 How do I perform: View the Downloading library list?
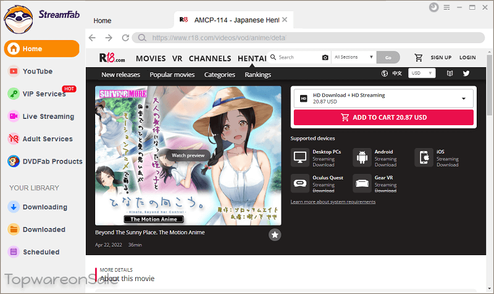(38, 207)
